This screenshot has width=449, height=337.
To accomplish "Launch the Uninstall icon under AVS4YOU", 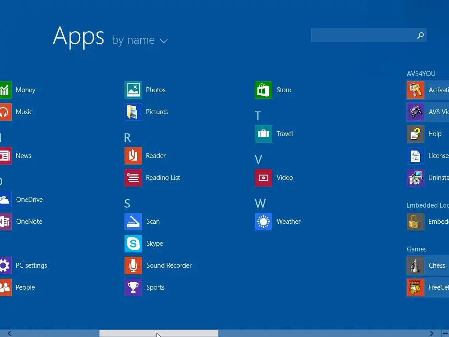I will 416,178.
